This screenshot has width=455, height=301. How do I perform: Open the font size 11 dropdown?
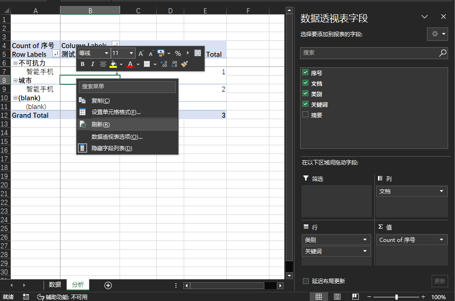(x=130, y=53)
